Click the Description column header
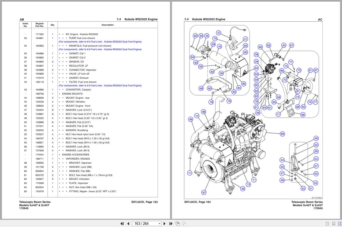The width and height of the screenshot is (342, 227). coord(108,25)
